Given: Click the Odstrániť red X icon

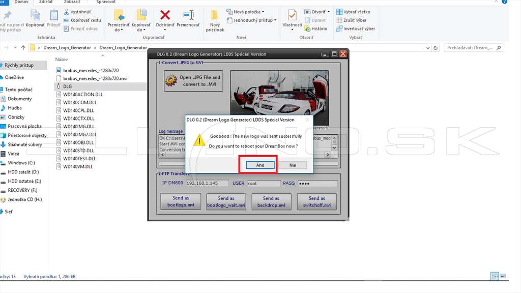Looking at the screenshot, I should tap(165, 15).
